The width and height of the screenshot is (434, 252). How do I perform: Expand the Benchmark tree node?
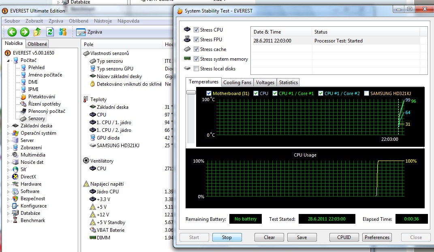pyautogui.click(x=8, y=221)
